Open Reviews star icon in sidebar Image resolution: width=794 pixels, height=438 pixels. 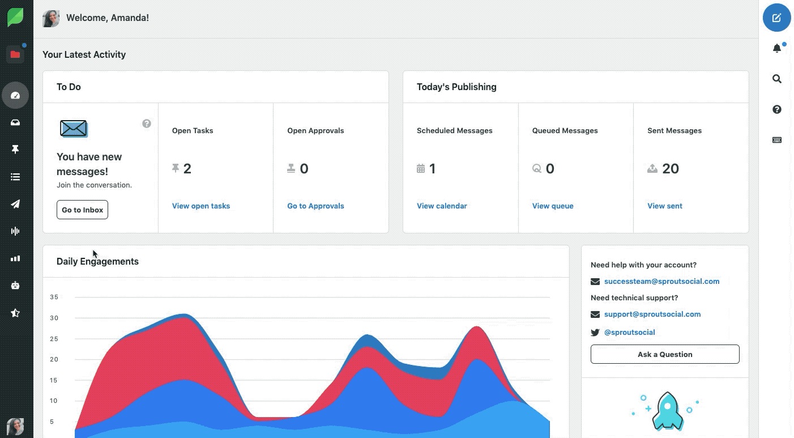(15, 313)
